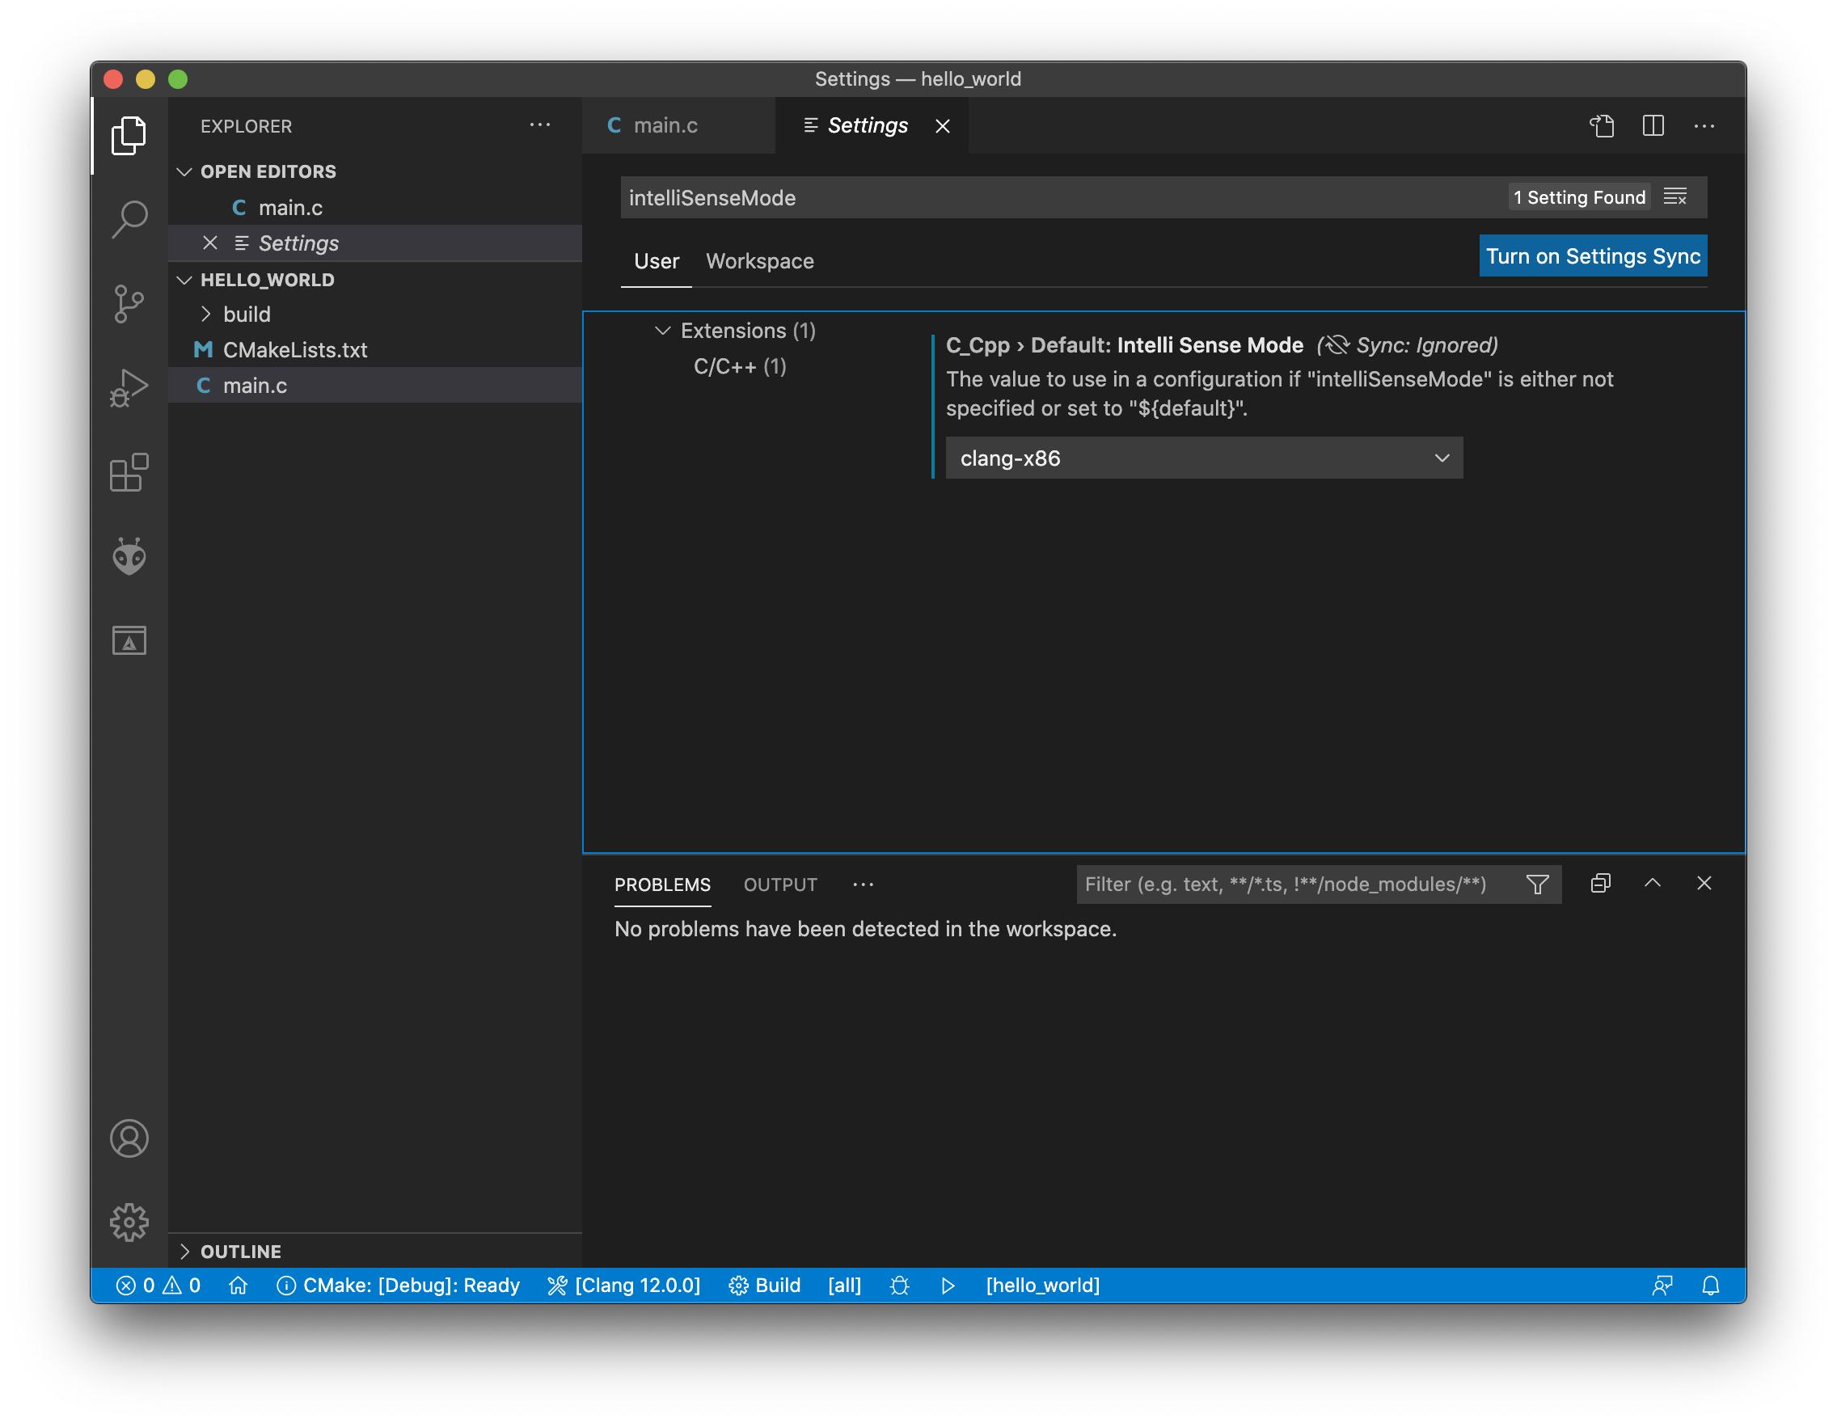Image resolution: width=1837 pixels, height=1423 pixels.
Task: Clear the settings search input
Action: pyautogui.click(x=1675, y=196)
